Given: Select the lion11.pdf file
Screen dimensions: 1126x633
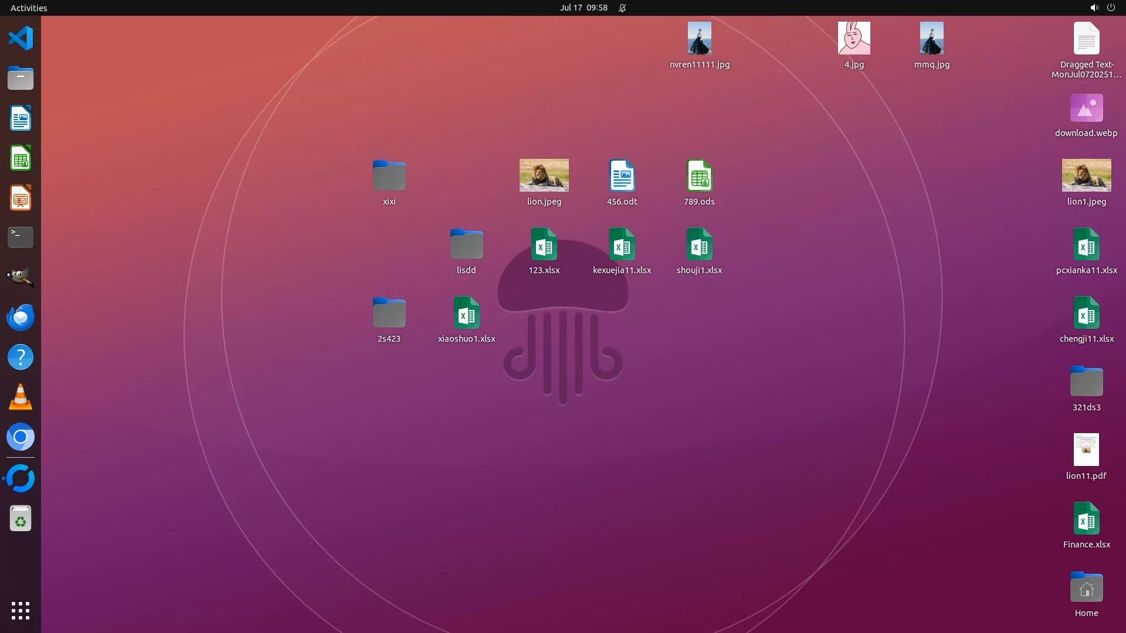Looking at the screenshot, I should click(1086, 450).
